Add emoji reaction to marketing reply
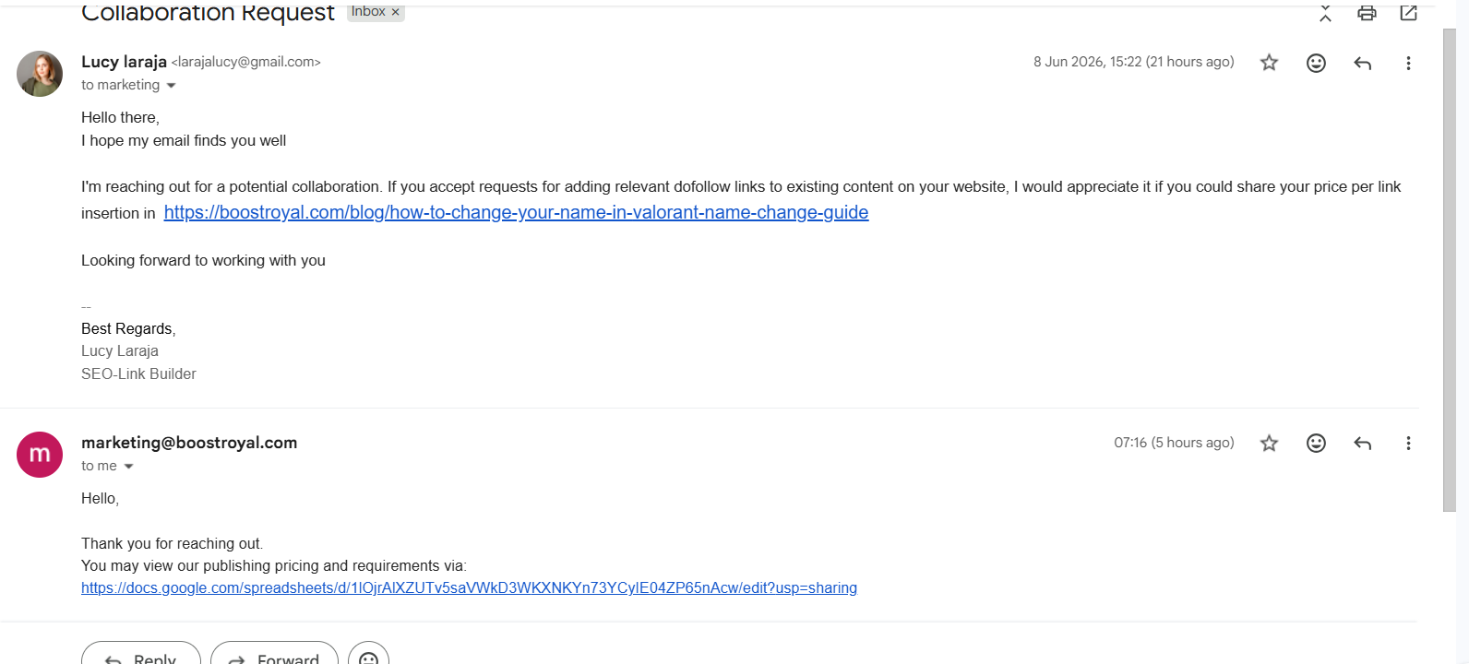The height and width of the screenshot is (664, 1469). pyautogui.click(x=1317, y=444)
